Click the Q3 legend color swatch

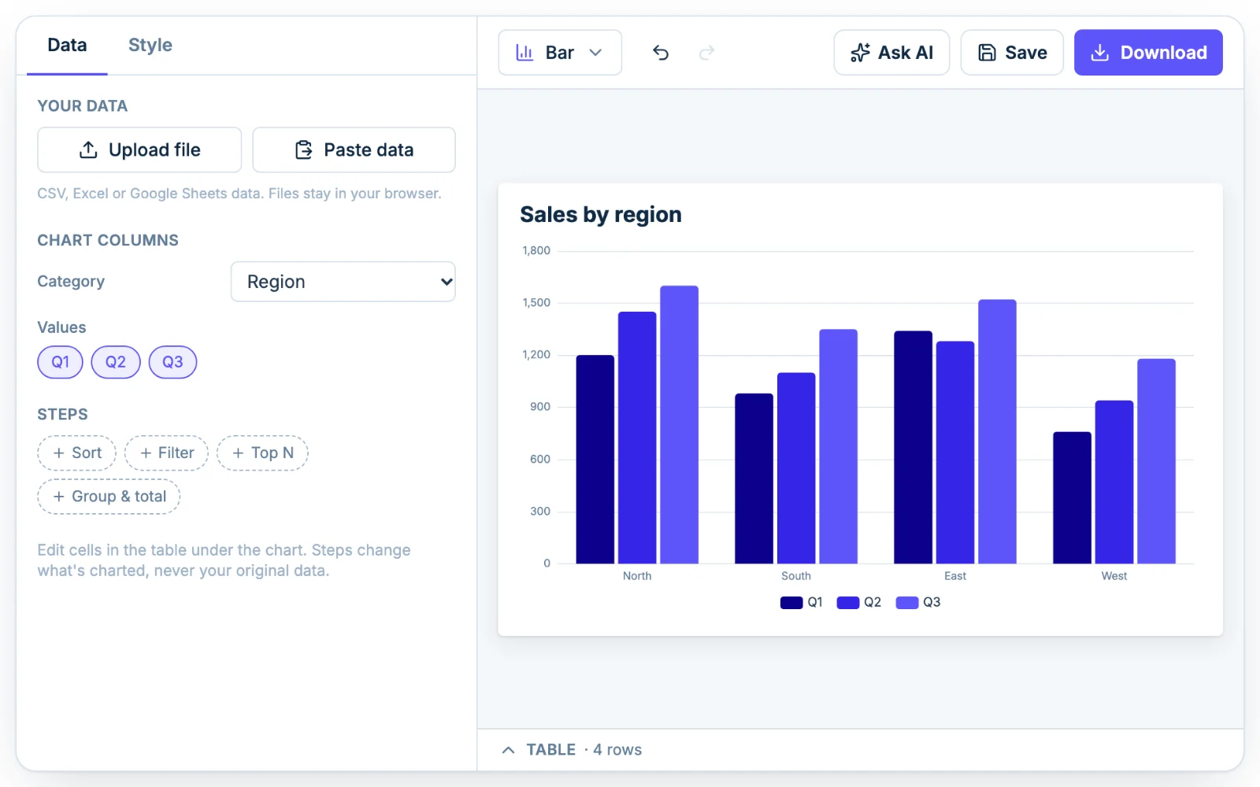coord(907,603)
